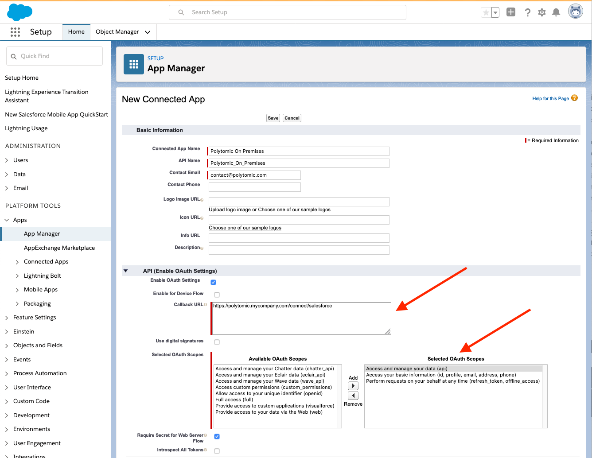The height and width of the screenshot is (458, 592).
Task: Check Introspect All Tokens checkbox
Action: [217, 451]
